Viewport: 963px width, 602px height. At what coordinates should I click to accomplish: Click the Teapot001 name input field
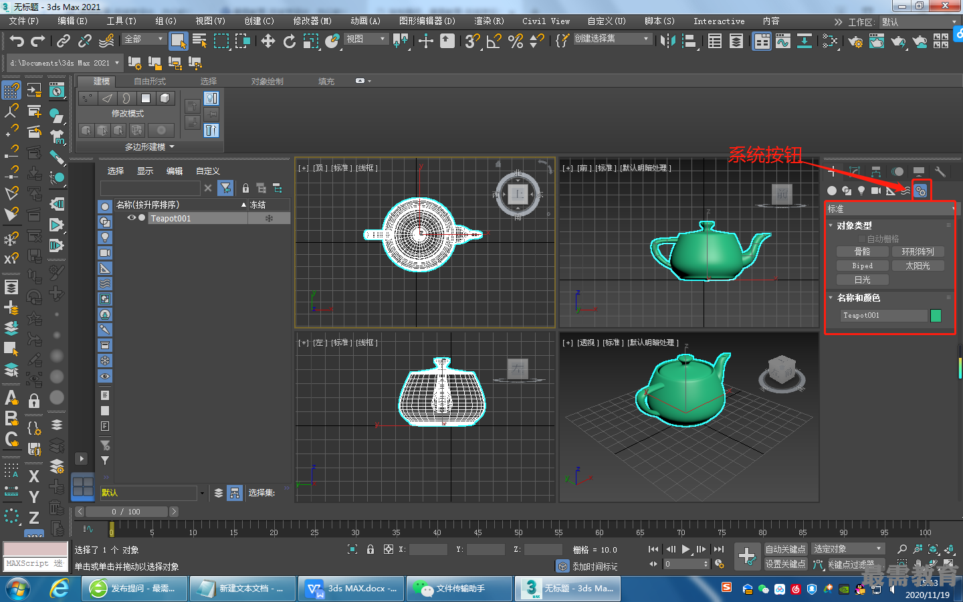click(884, 316)
